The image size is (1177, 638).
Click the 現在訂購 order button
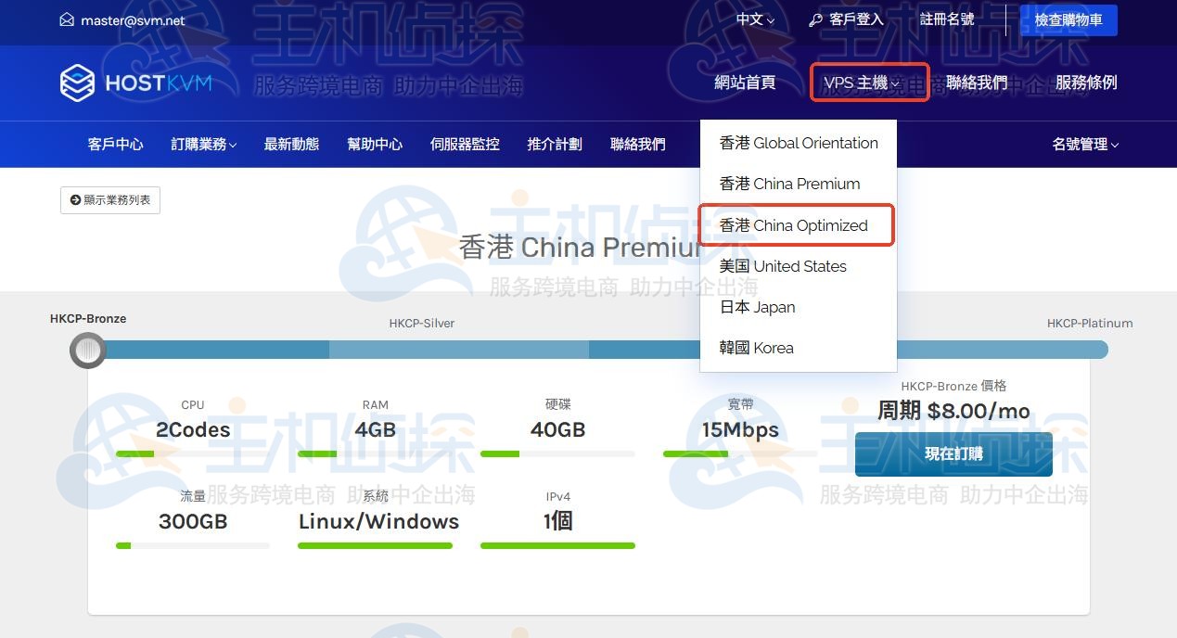953,453
